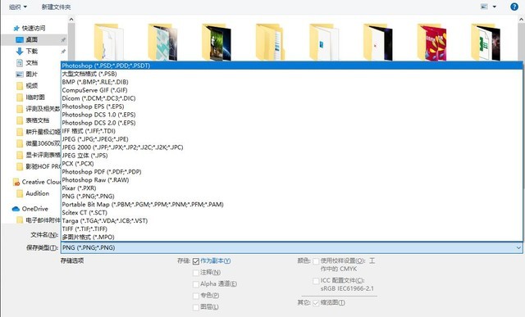Collapse the 保存类型 combo box arrow
Image resolution: width=525 pixels, height=317 pixels.
518,247
